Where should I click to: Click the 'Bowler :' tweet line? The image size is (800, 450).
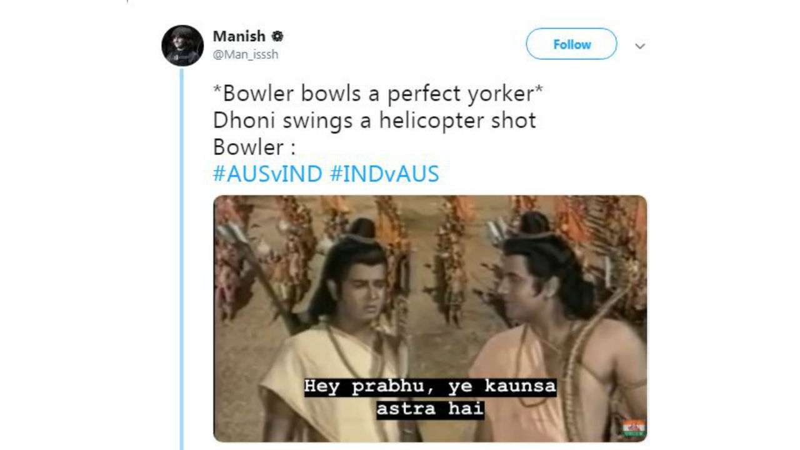(x=254, y=147)
